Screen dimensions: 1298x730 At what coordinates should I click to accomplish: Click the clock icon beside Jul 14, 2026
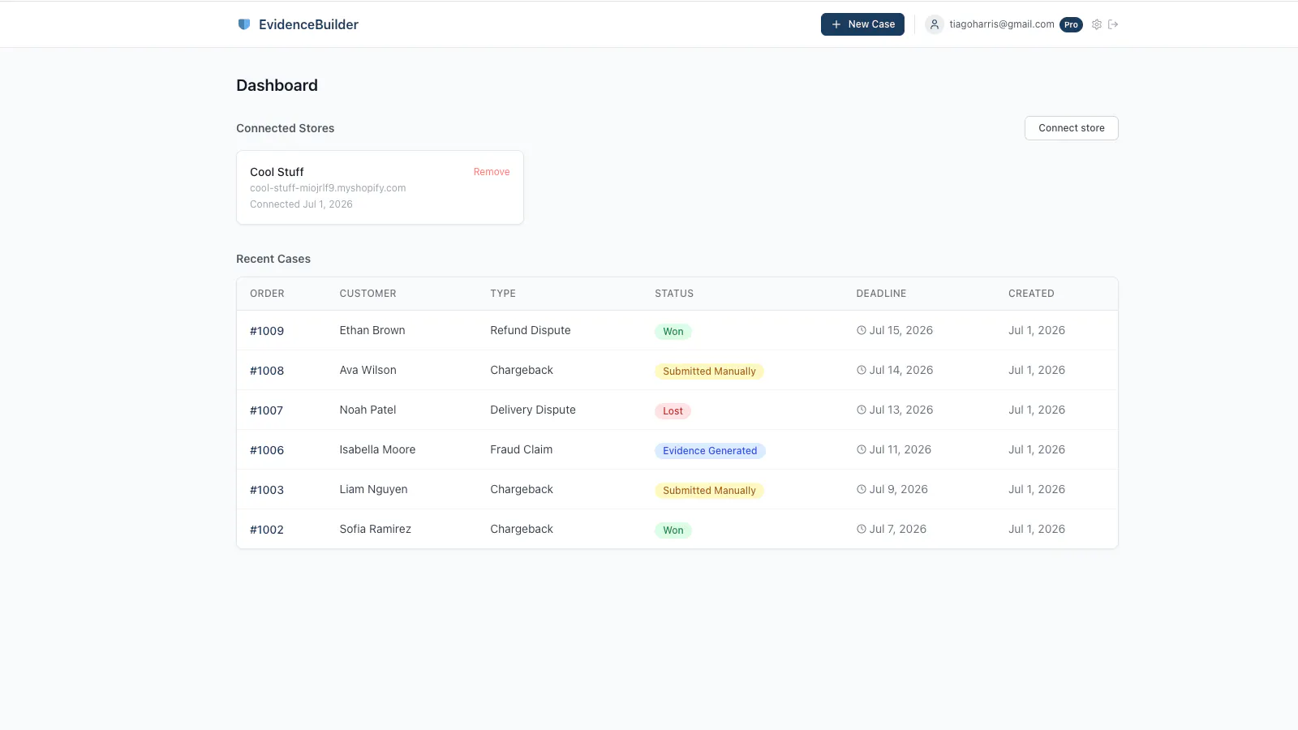pyautogui.click(x=862, y=370)
